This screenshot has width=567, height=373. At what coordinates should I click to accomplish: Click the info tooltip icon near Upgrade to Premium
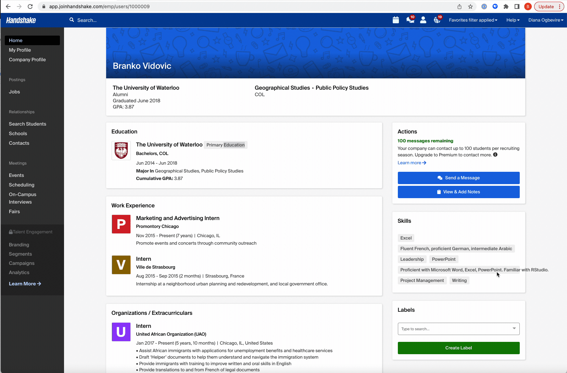[x=495, y=155]
